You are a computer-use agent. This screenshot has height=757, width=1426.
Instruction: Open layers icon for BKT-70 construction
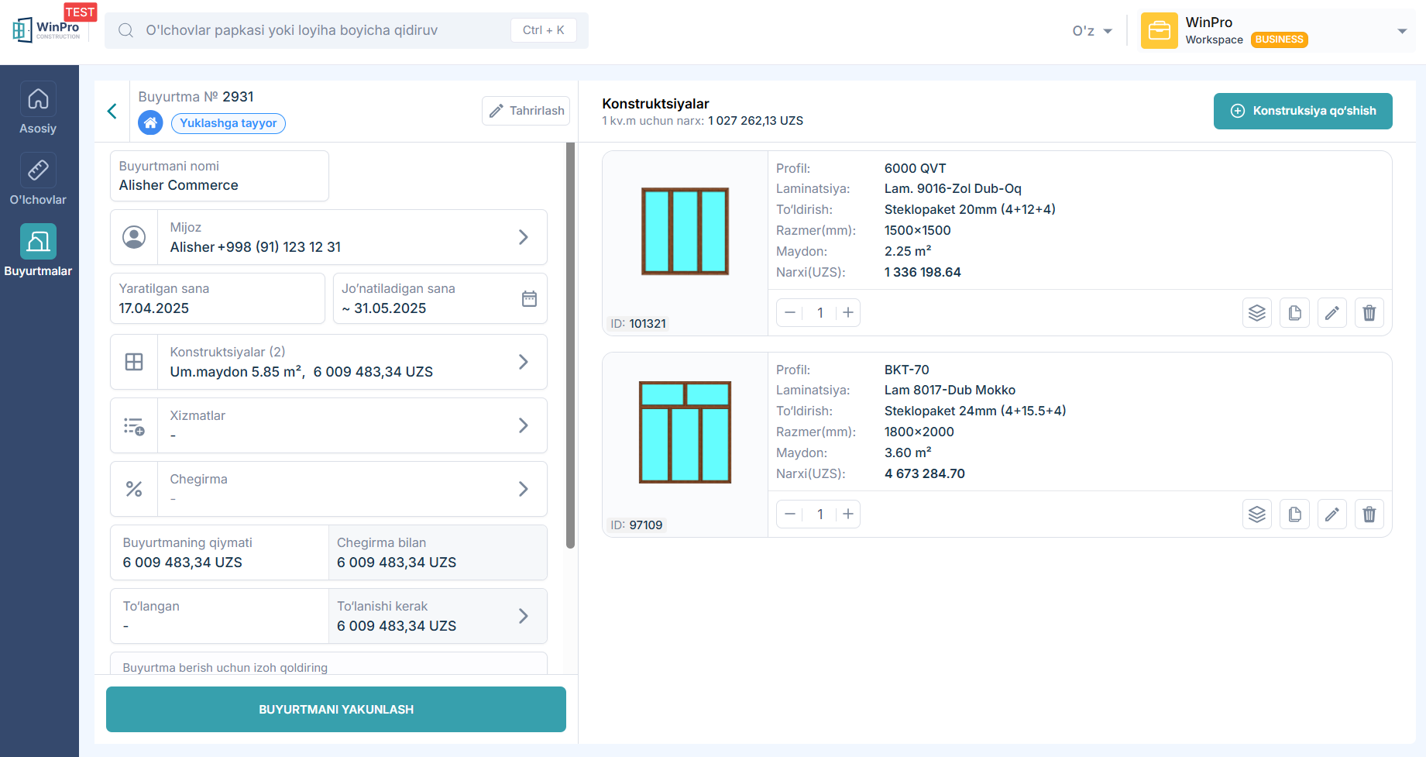tap(1256, 514)
